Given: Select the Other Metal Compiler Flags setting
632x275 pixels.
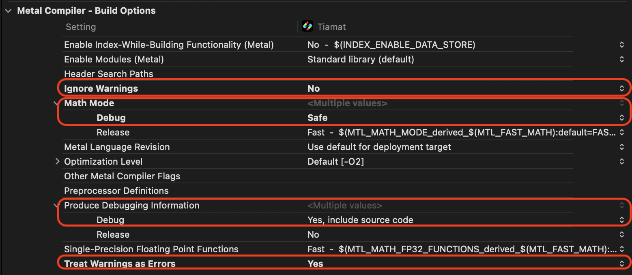Looking at the screenshot, I should [x=122, y=176].
